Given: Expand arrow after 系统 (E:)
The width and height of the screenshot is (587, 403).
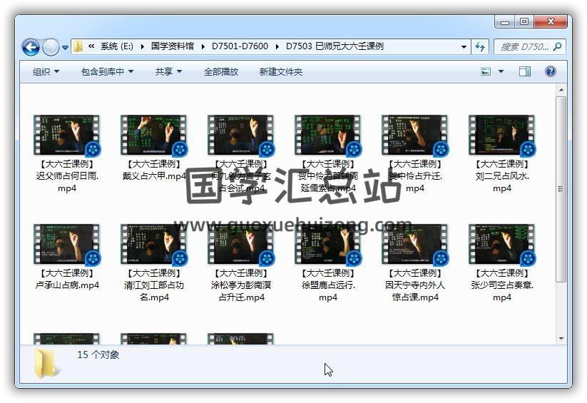Looking at the screenshot, I should tap(143, 47).
